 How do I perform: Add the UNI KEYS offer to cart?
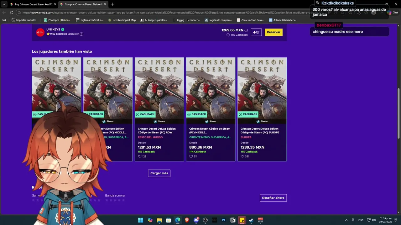256,32
